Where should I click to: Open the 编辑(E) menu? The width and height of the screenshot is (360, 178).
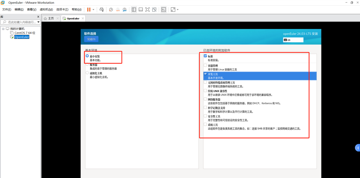pos(19,10)
